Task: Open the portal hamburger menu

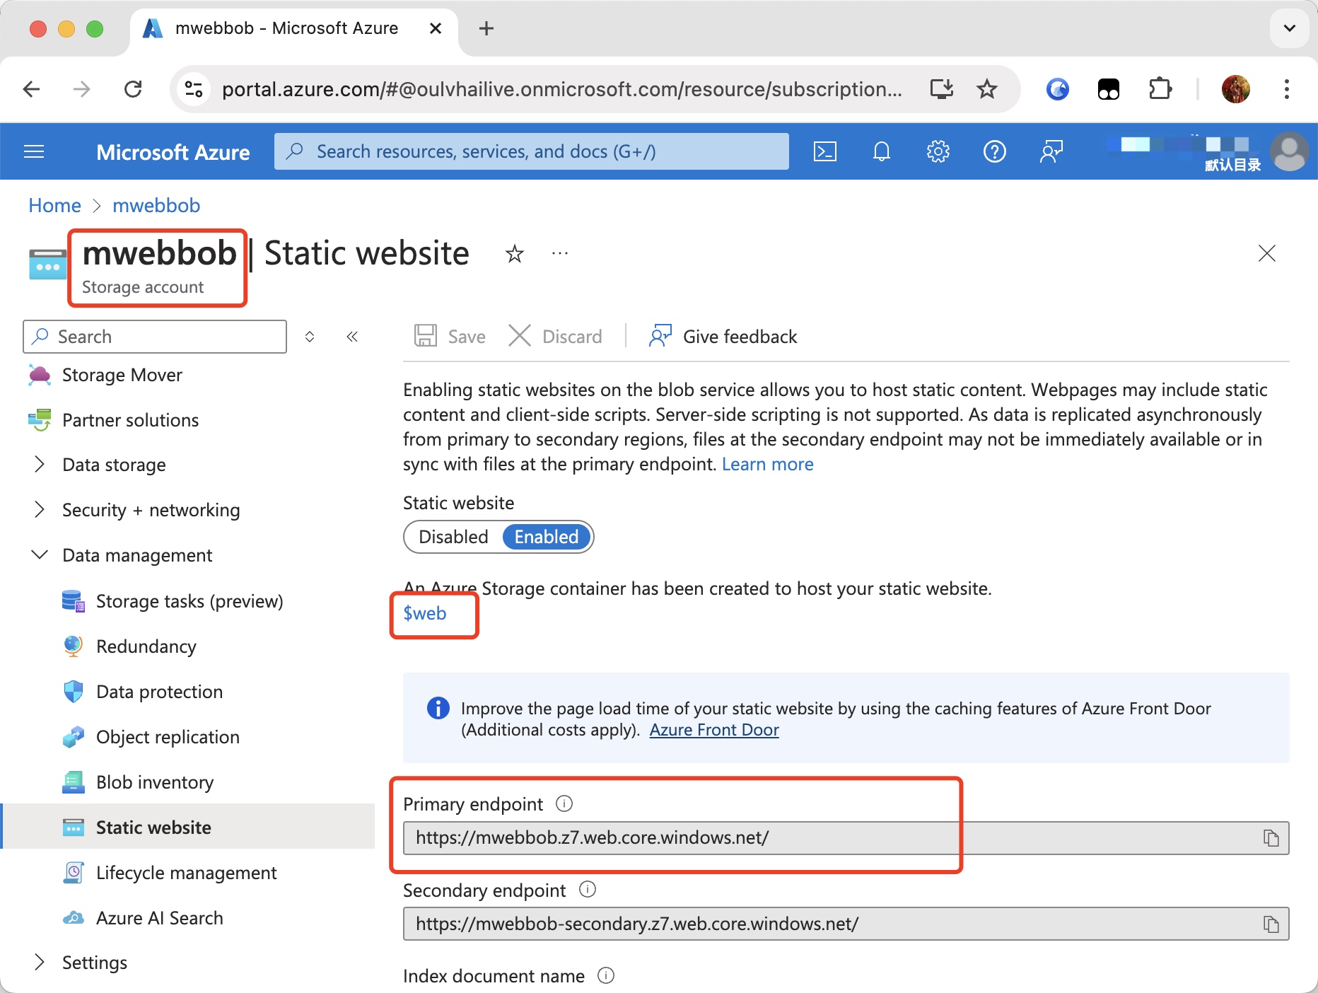Action: coord(34,151)
